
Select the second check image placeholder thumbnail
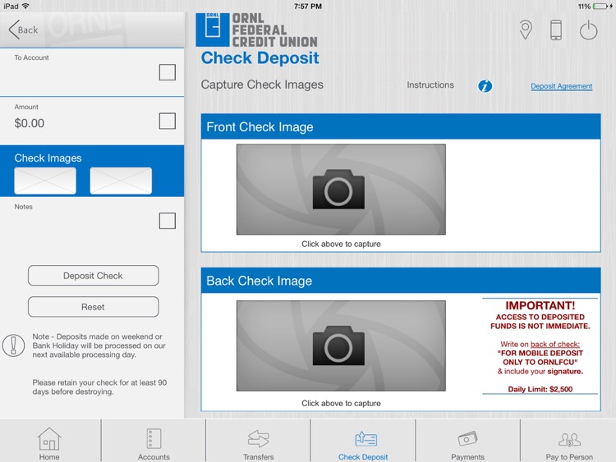point(121,181)
